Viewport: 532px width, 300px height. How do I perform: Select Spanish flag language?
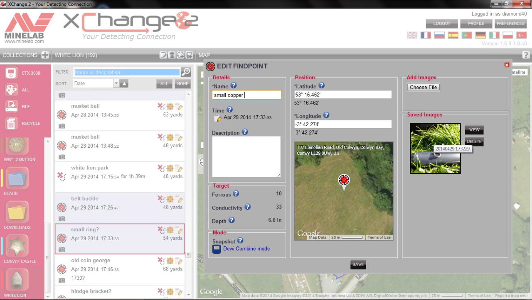453,35
